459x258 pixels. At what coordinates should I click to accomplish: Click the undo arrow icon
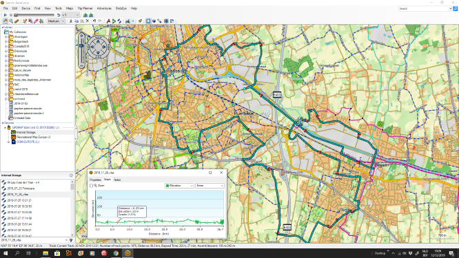pos(94,21)
